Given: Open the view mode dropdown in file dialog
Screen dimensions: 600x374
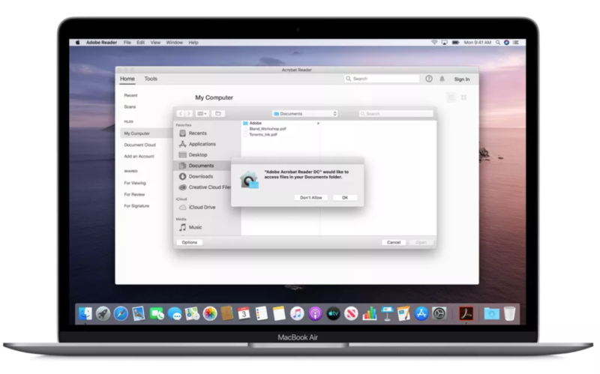Looking at the screenshot, I should pyautogui.click(x=201, y=114).
